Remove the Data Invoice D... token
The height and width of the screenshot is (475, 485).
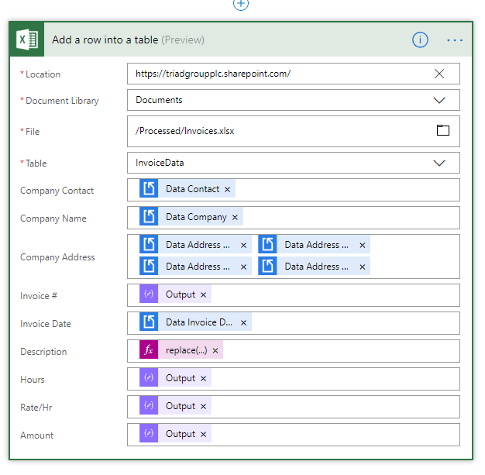[243, 323]
